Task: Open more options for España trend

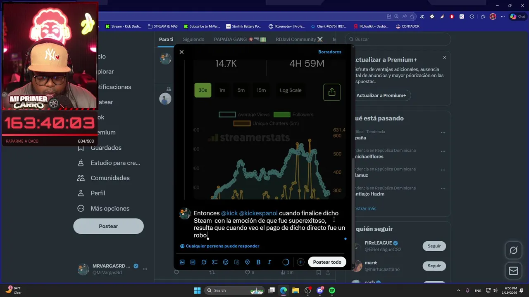Action: 443,133
